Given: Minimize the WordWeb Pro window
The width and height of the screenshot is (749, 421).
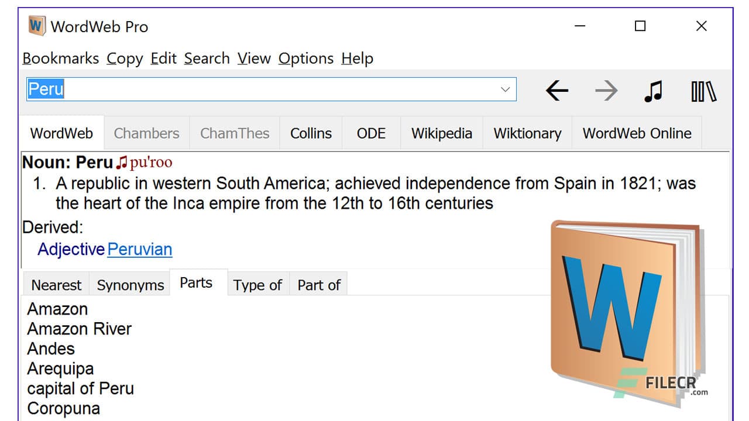Looking at the screenshot, I should [579, 26].
